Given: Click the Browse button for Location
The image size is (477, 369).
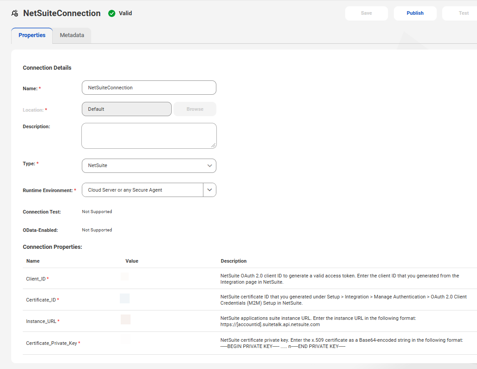Looking at the screenshot, I should coord(195,109).
